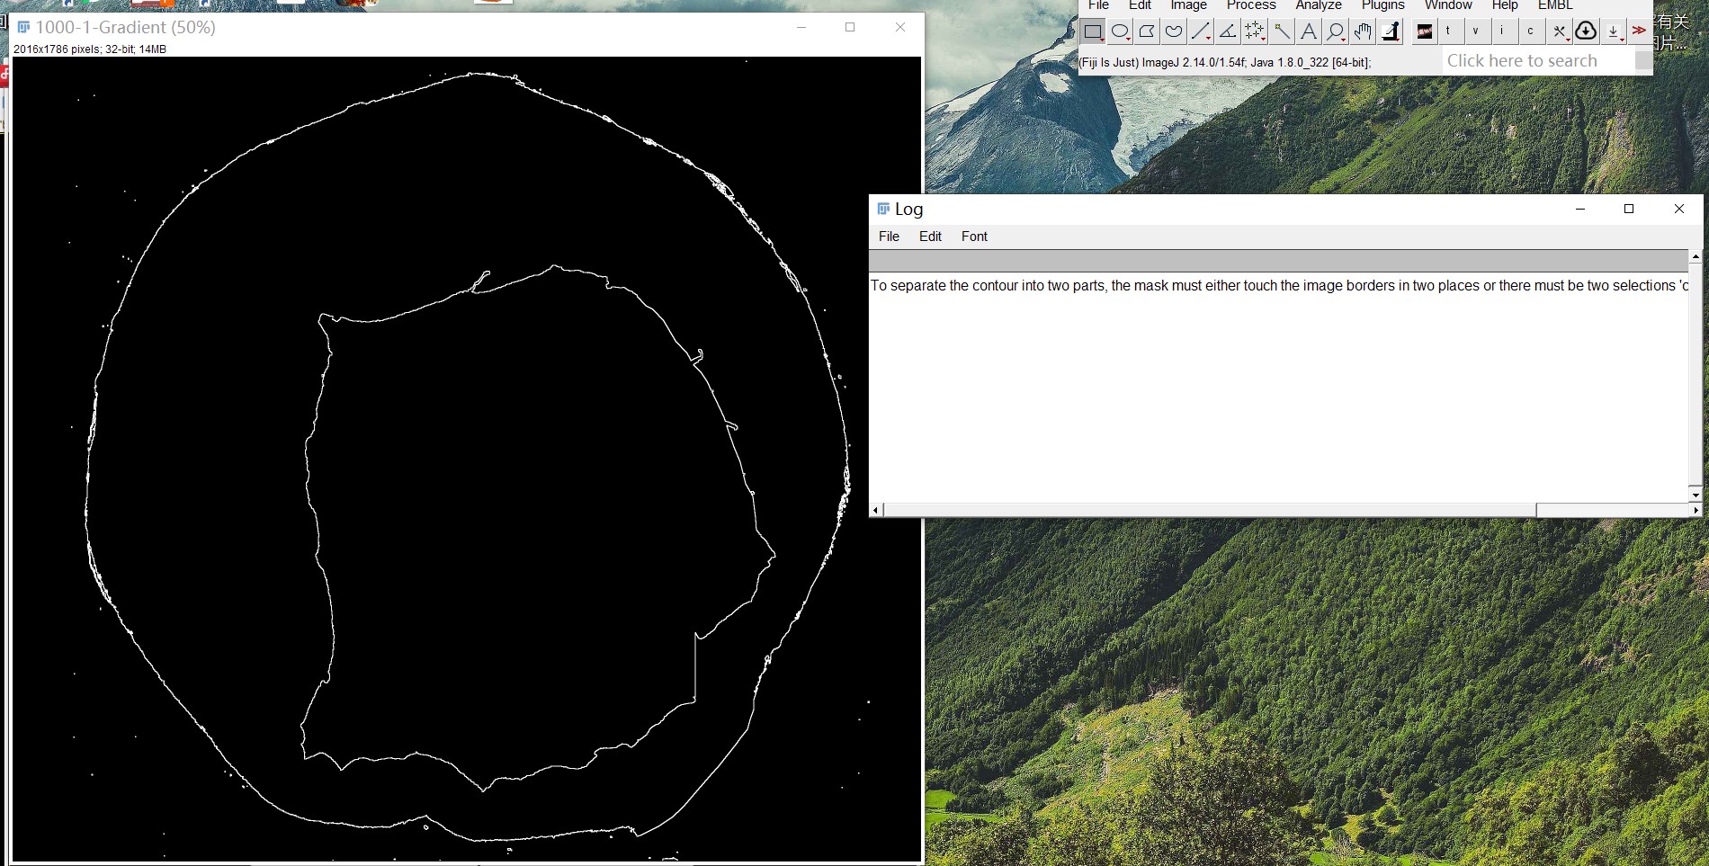Select the Rectangle selection tool

pos(1093,32)
